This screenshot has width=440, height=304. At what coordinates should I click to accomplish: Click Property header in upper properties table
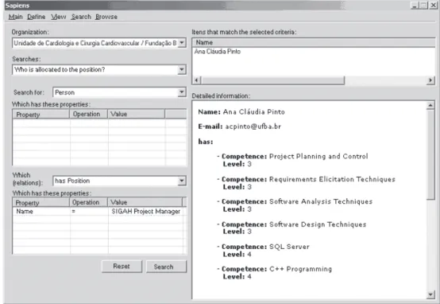pyautogui.click(x=41, y=114)
